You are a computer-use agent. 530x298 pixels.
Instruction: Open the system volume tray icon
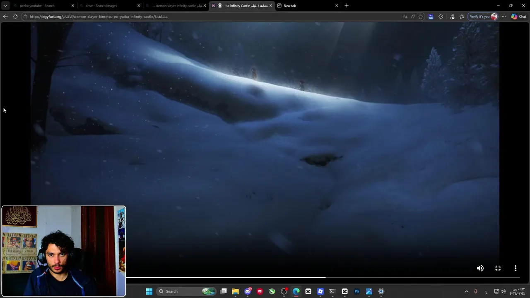[503, 291]
